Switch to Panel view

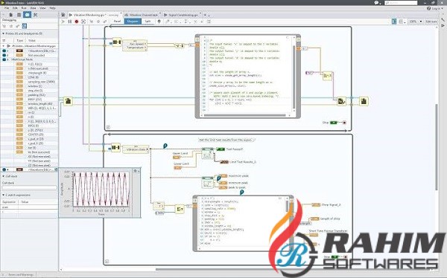(117, 22)
